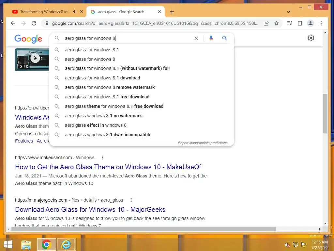
Task: Click Chrome back navigation arrow
Action: coord(13,23)
